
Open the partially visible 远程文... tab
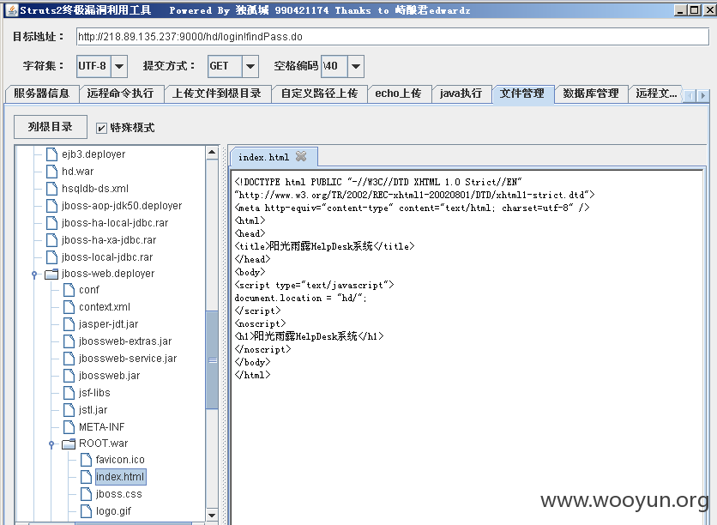(x=655, y=94)
